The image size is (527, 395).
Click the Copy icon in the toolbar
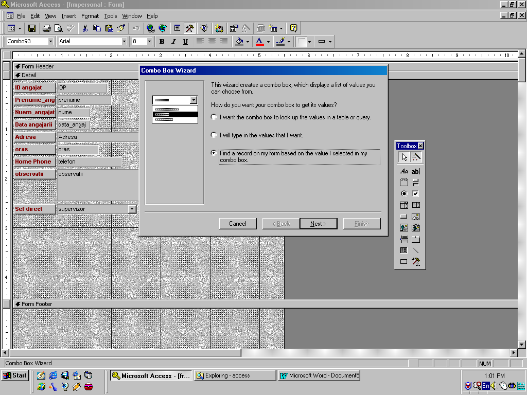(x=97, y=29)
